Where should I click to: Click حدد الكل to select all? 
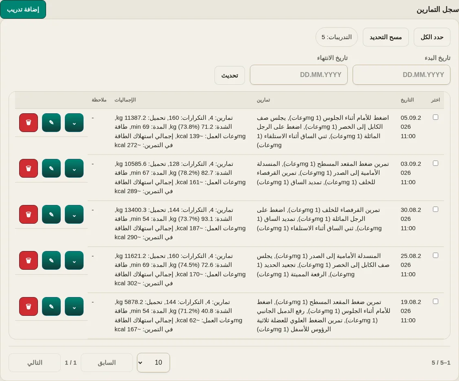click(432, 37)
